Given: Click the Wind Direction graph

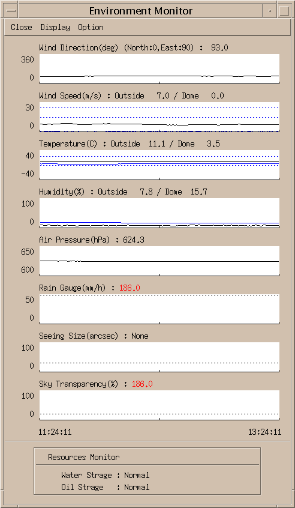Looking at the screenshot, I should point(159,69).
